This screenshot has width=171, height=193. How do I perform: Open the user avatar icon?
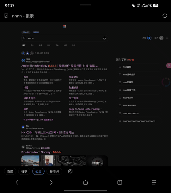pyautogui.click(x=161, y=38)
